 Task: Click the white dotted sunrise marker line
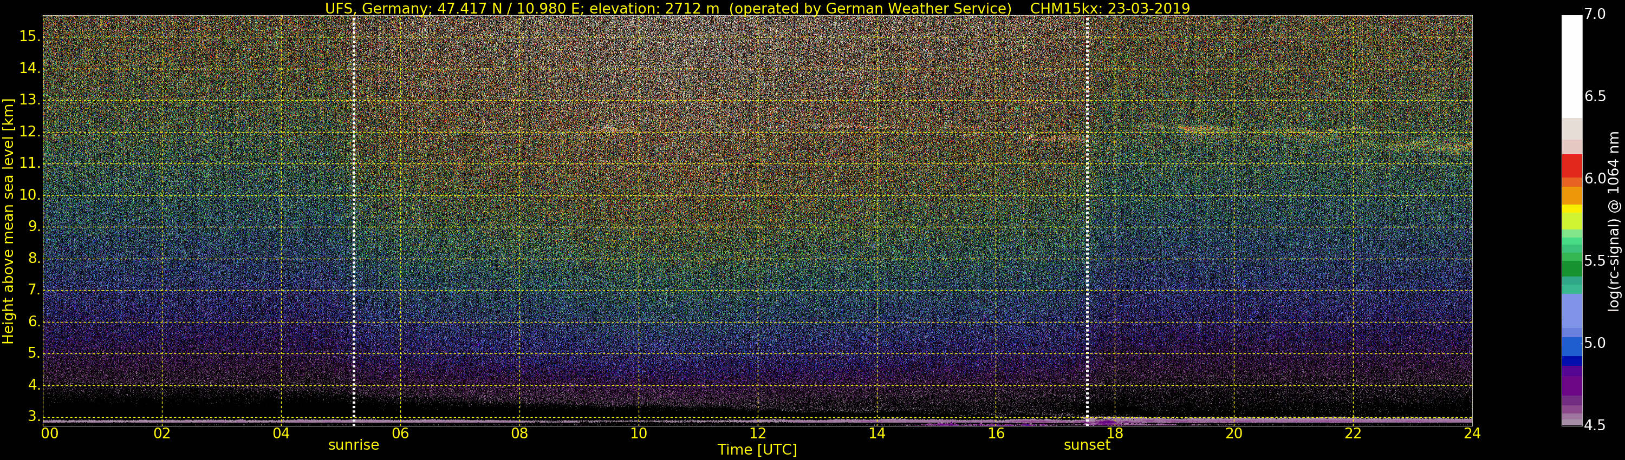[354, 221]
